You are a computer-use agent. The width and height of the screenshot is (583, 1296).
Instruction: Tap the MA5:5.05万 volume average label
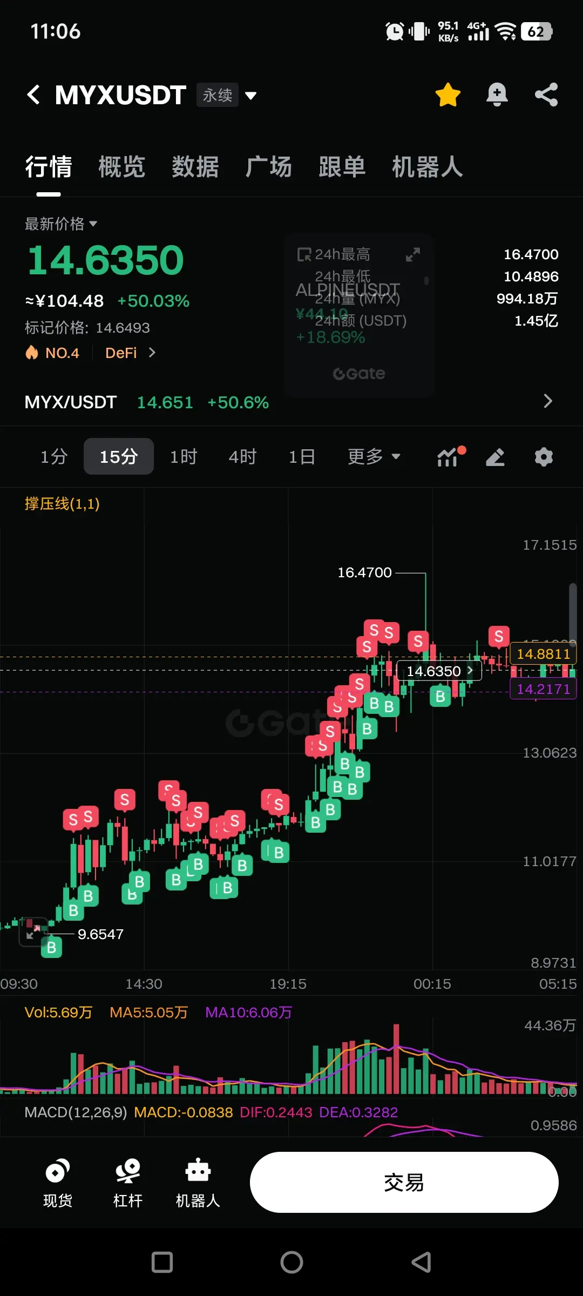(148, 1012)
